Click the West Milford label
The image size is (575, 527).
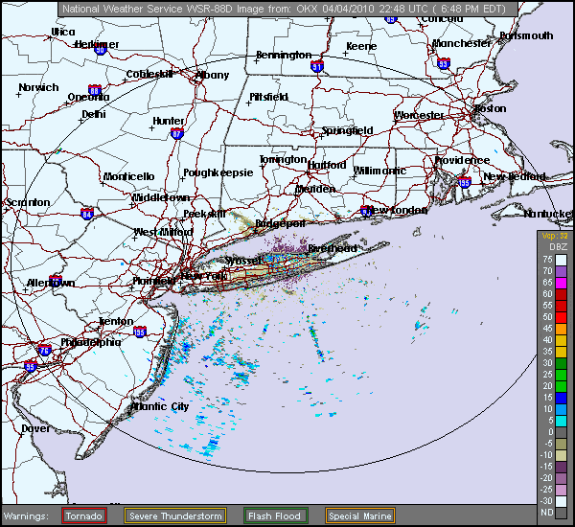pyautogui.click(x=163, y=232)
